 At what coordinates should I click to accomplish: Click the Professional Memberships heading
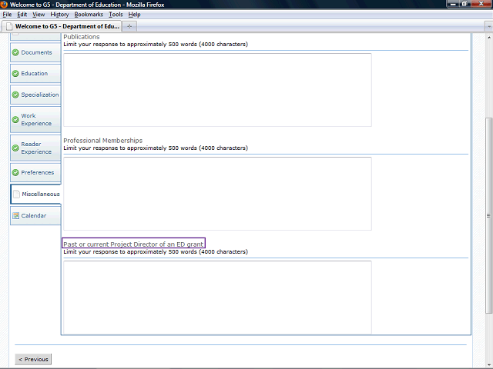click(102, 141)
